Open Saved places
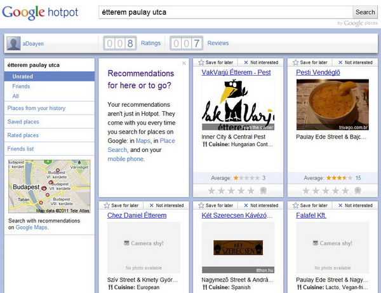Image resolution: width=381 pixels, height=293 pixels. pos(23,122)
